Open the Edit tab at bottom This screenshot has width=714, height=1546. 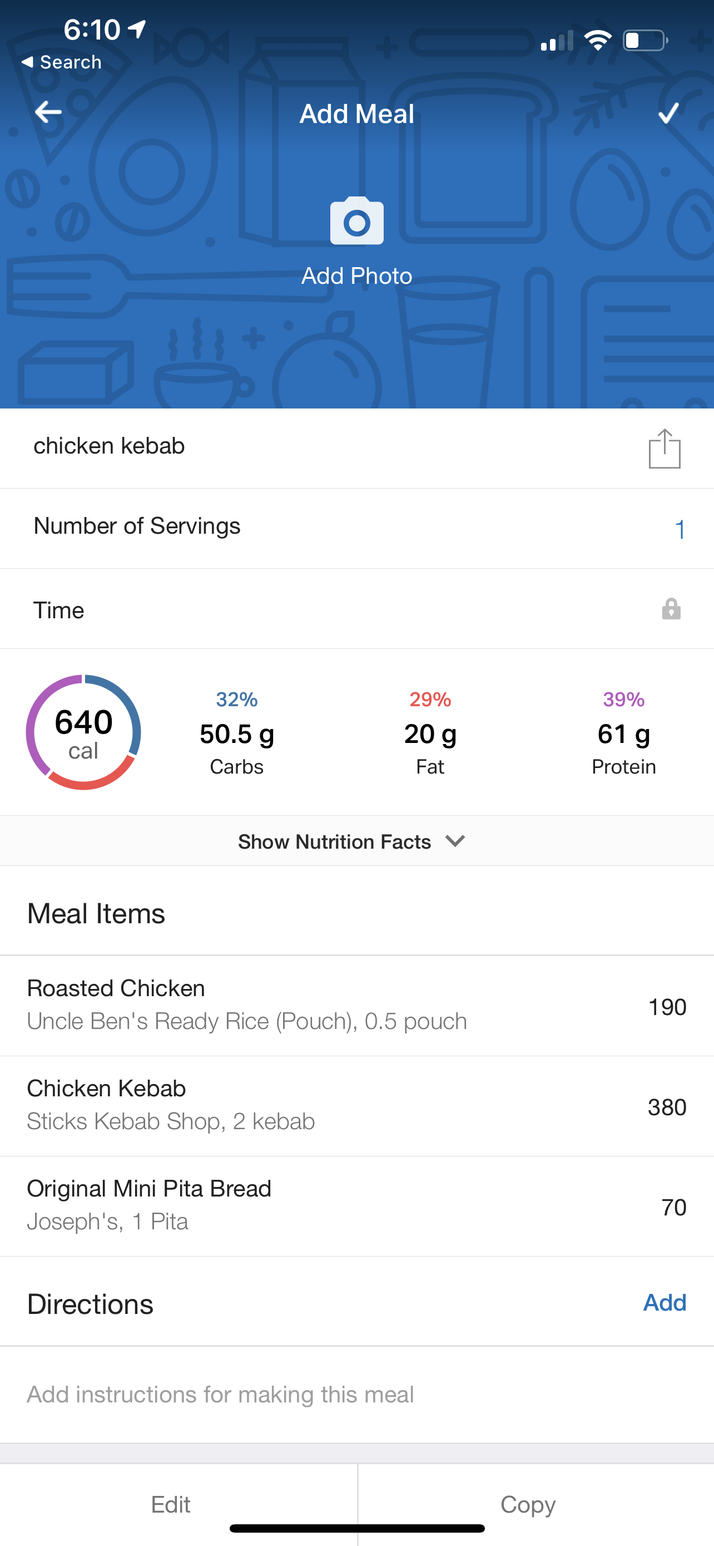[171, 1504]
